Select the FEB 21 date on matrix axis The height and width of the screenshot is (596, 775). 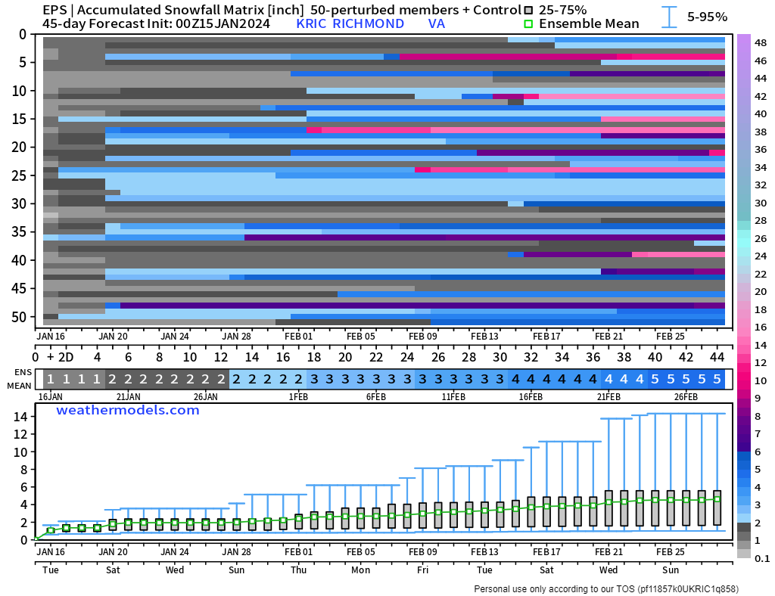[608, 337]
